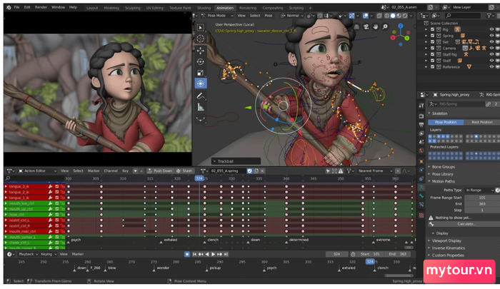This screenshot has height=289, width=500.
Task: Toggle mute checkbox on nostril_ctrl_L channel
Action: tap(56, 220)
